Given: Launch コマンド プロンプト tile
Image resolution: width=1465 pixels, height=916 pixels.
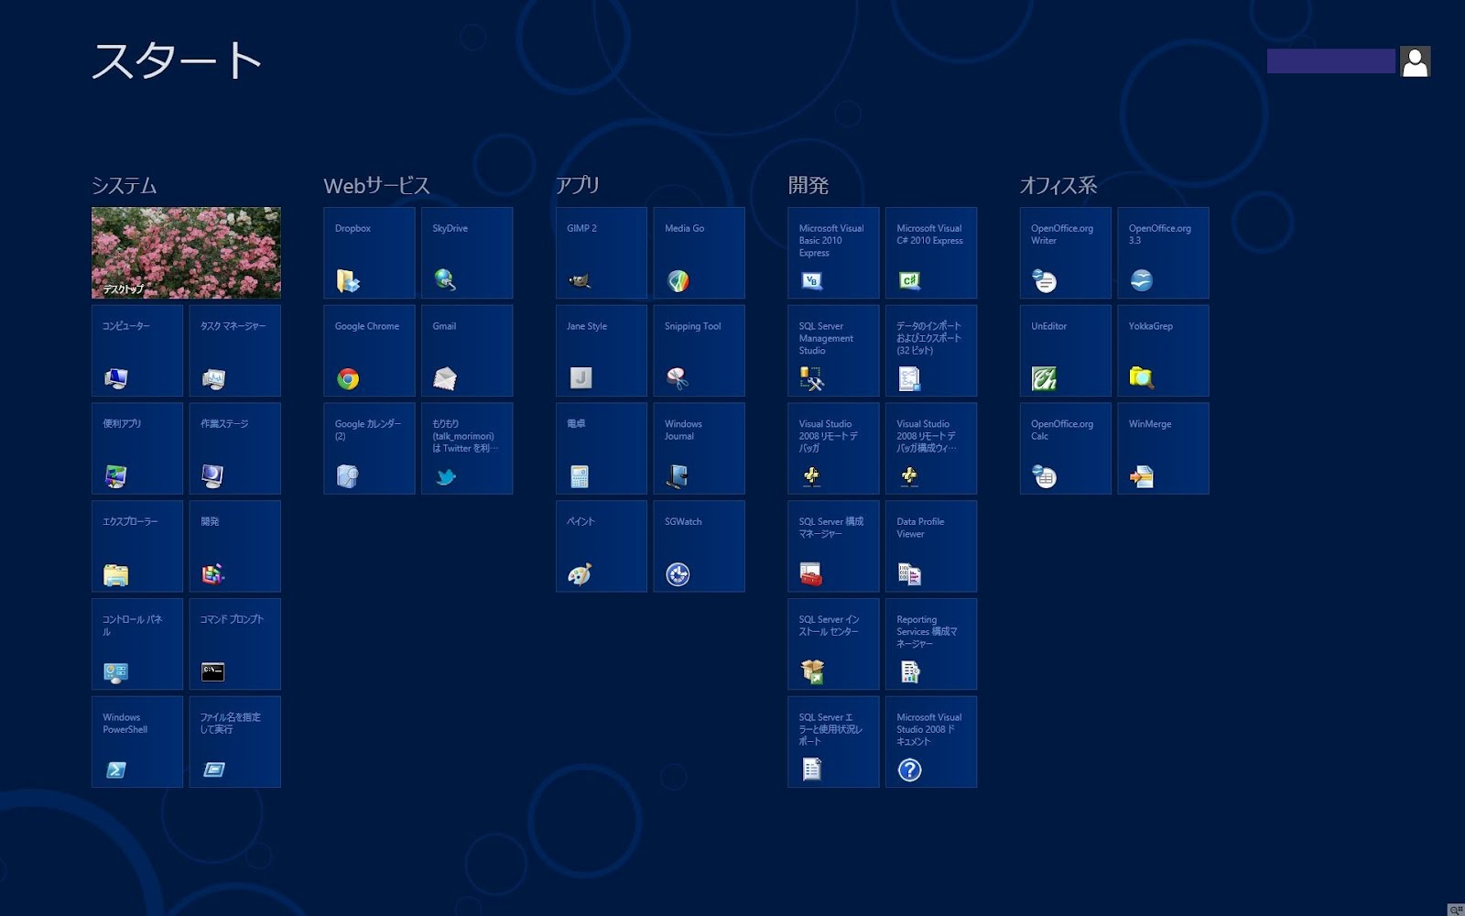Looking at the screenshot, I should 235,644.
